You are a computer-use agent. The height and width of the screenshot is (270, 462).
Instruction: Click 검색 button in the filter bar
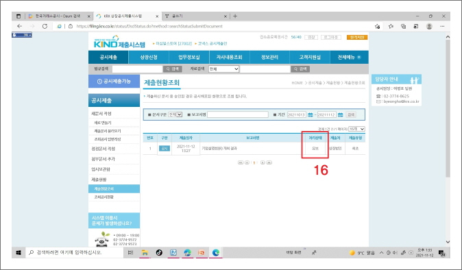pos(351,114)
